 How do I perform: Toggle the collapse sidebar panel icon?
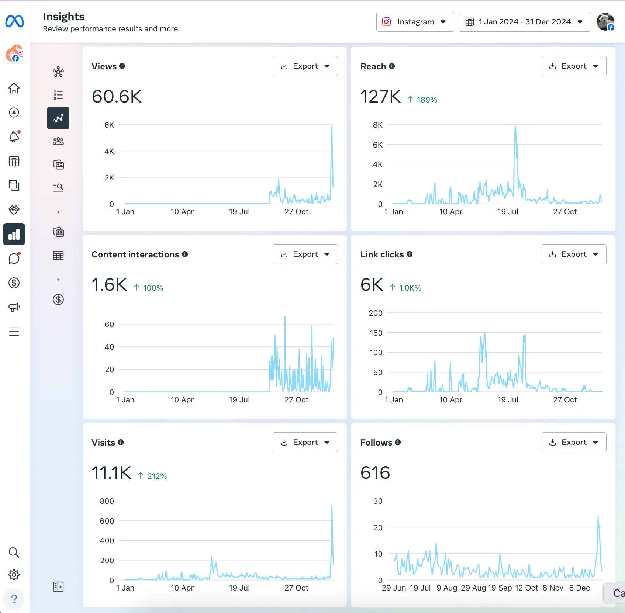pos(58,587)
